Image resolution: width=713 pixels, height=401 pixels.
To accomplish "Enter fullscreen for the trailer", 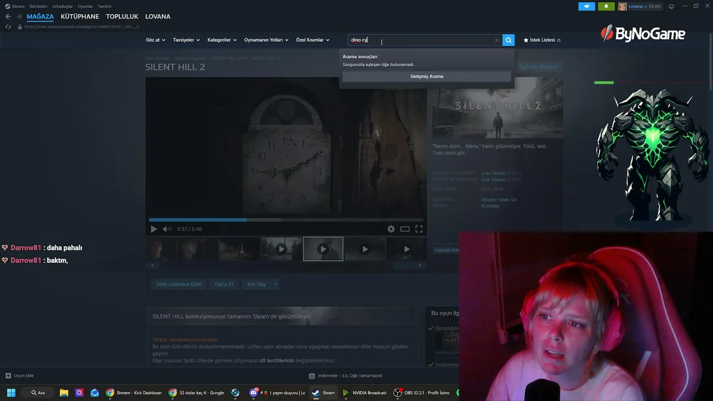I will pyautogui.click(x=419, y=229).
